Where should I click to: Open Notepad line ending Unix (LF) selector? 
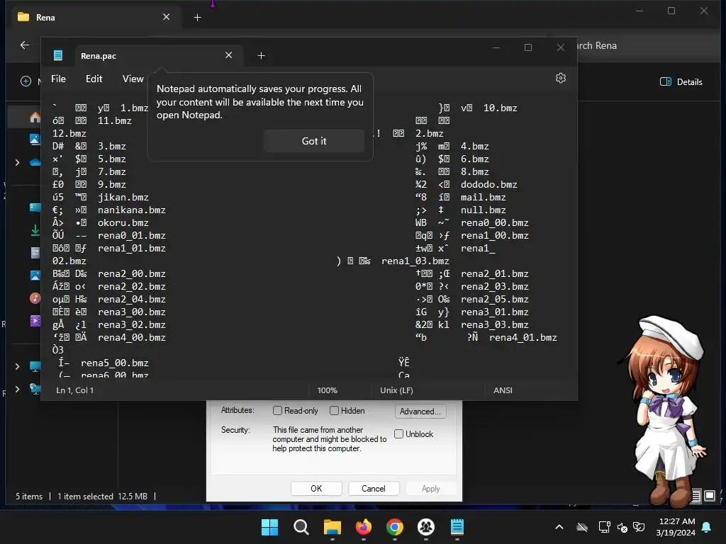[396, 390]
